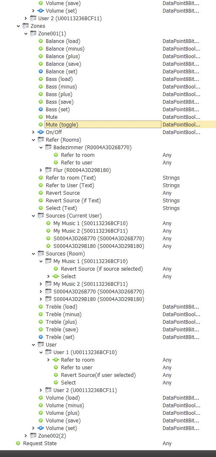
Task: Select My Music 2 under Sources (Current User)
Action: [90, 231]
